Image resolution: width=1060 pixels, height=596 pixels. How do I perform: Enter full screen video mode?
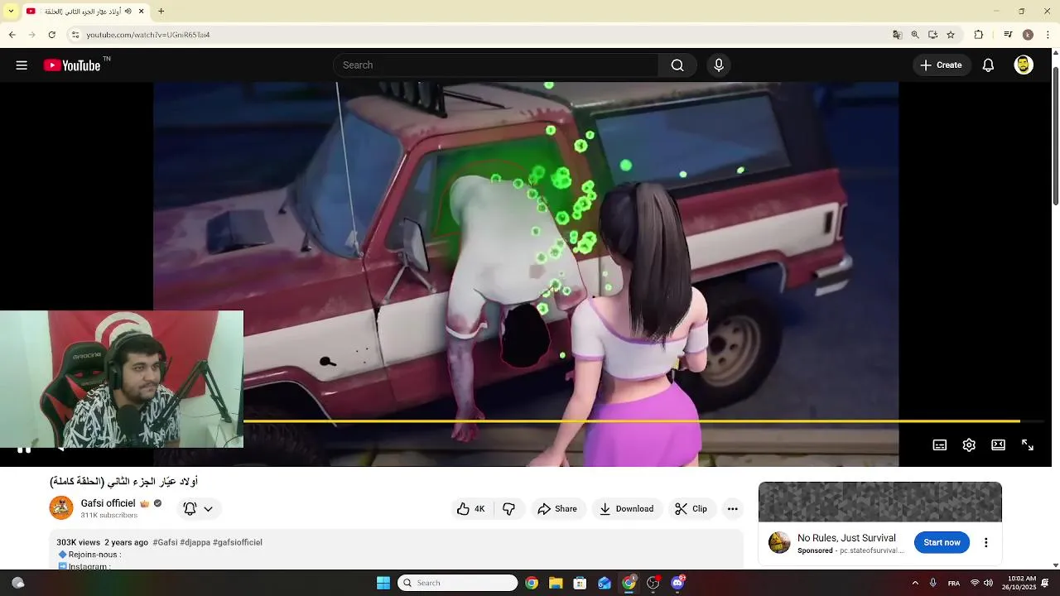click(x=1028, y=445)
